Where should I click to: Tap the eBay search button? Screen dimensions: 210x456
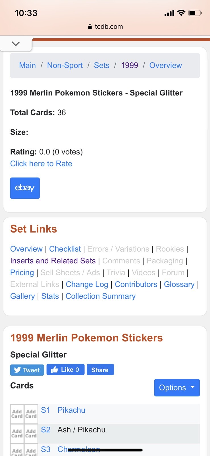click(25, 188)
